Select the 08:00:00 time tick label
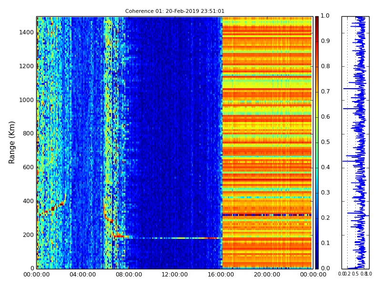 (129, 275)
